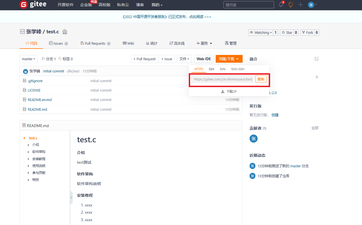Open 开源软件 in top navigation
This screenshot has height=225, width=362.
tap(66, 5)
